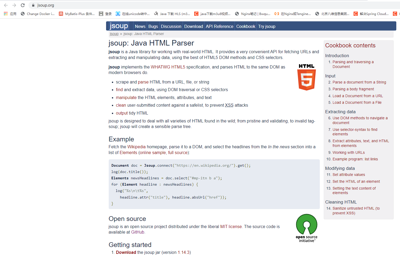Open 'Parsing a body fragment' link
Screen dimensions: 400x257
353,89
